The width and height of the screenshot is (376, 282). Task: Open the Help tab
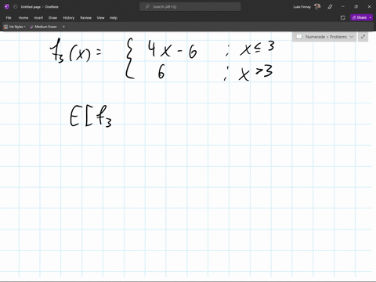click(114, 18)
